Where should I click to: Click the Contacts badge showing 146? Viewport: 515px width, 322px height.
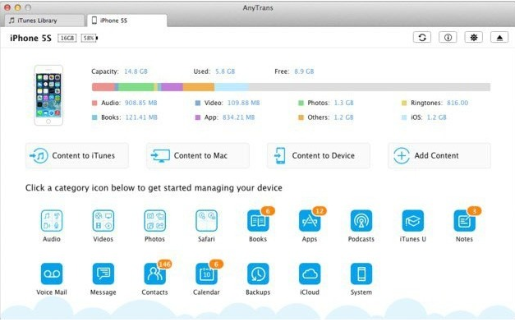coord(164,264)
